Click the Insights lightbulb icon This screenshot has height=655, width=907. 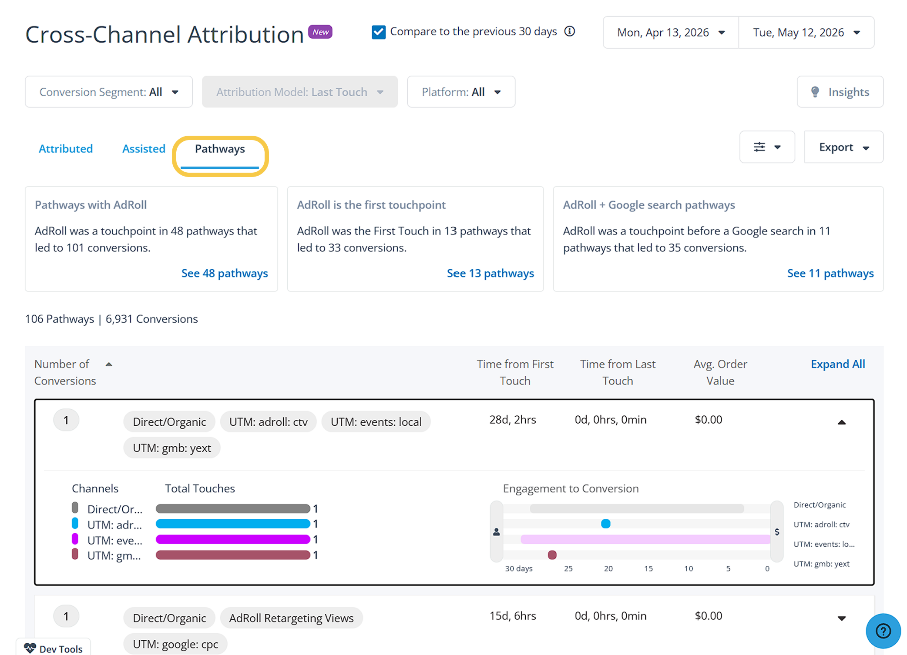[x=815, y=92]
